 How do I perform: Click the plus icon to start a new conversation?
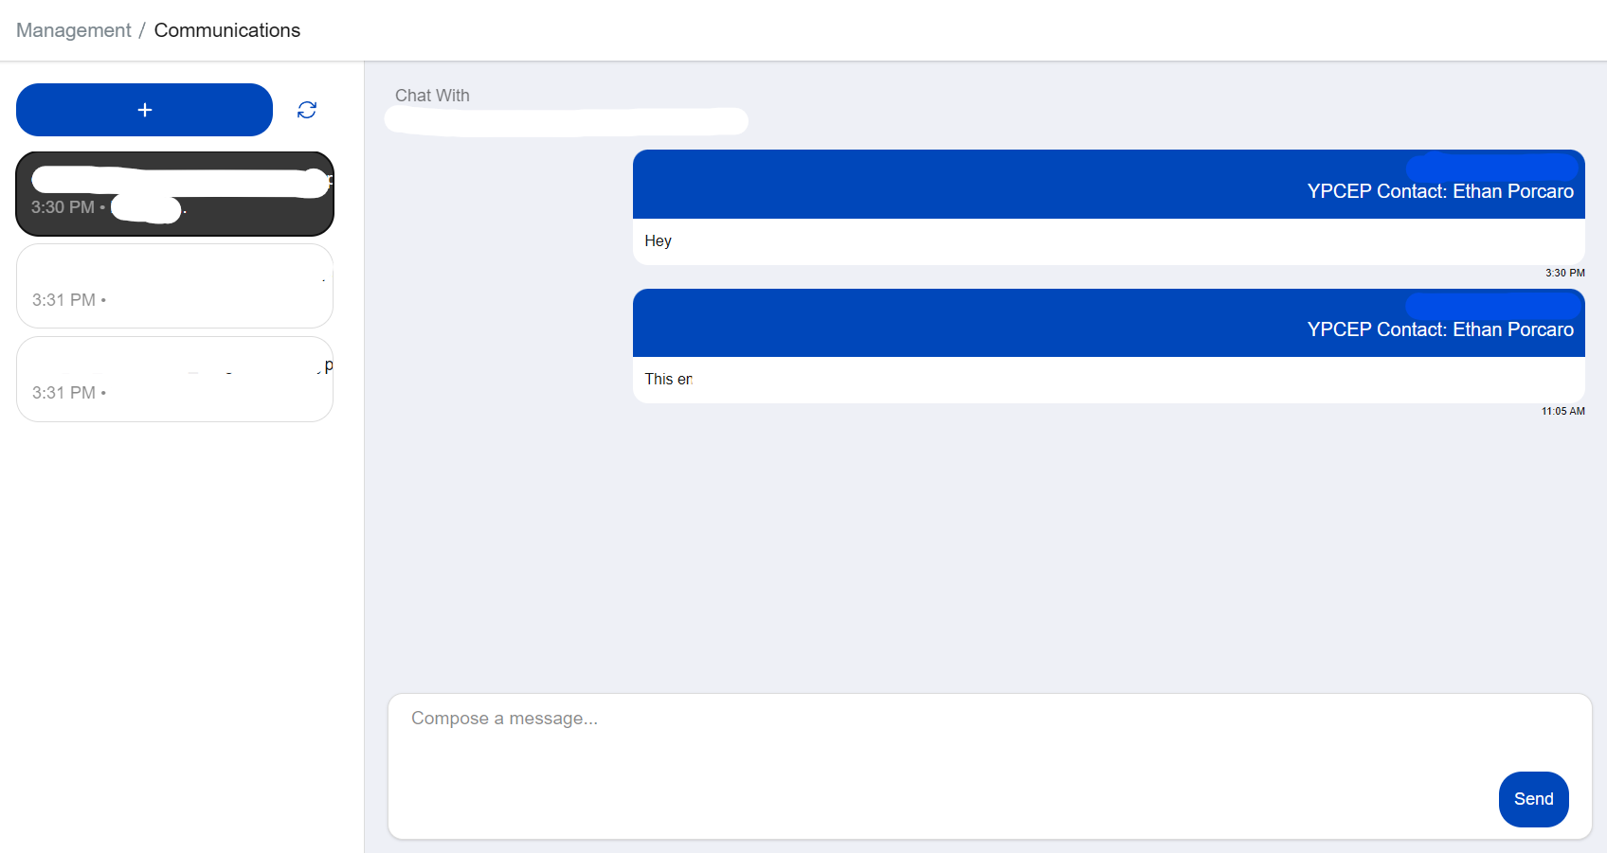click(x=143, y=109)
